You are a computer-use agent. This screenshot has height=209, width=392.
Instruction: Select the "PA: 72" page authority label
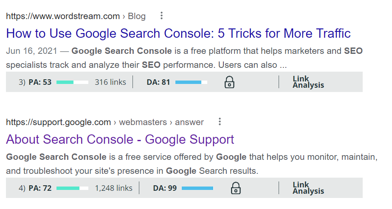40,188
